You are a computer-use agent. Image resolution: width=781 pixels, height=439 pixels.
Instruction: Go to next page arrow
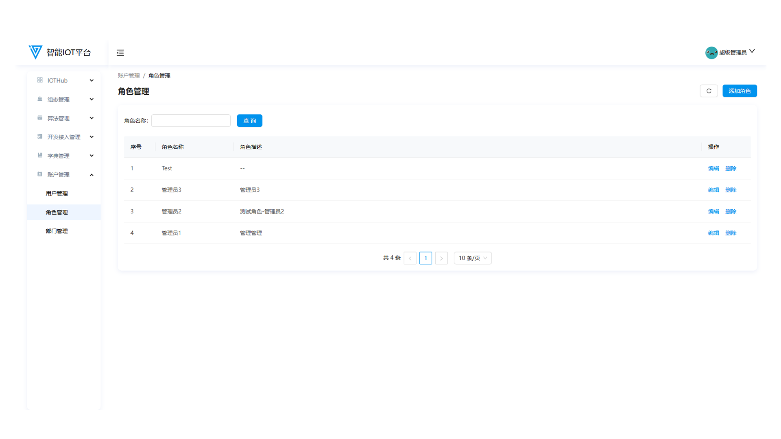tap(441, 258)
